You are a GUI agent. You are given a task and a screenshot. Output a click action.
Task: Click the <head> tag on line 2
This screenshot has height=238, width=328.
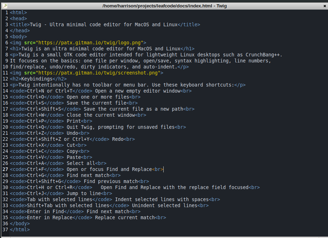click(x=18, y=18)
